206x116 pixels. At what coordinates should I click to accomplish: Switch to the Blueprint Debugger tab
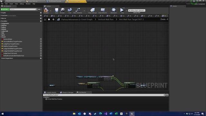(67, 92)
